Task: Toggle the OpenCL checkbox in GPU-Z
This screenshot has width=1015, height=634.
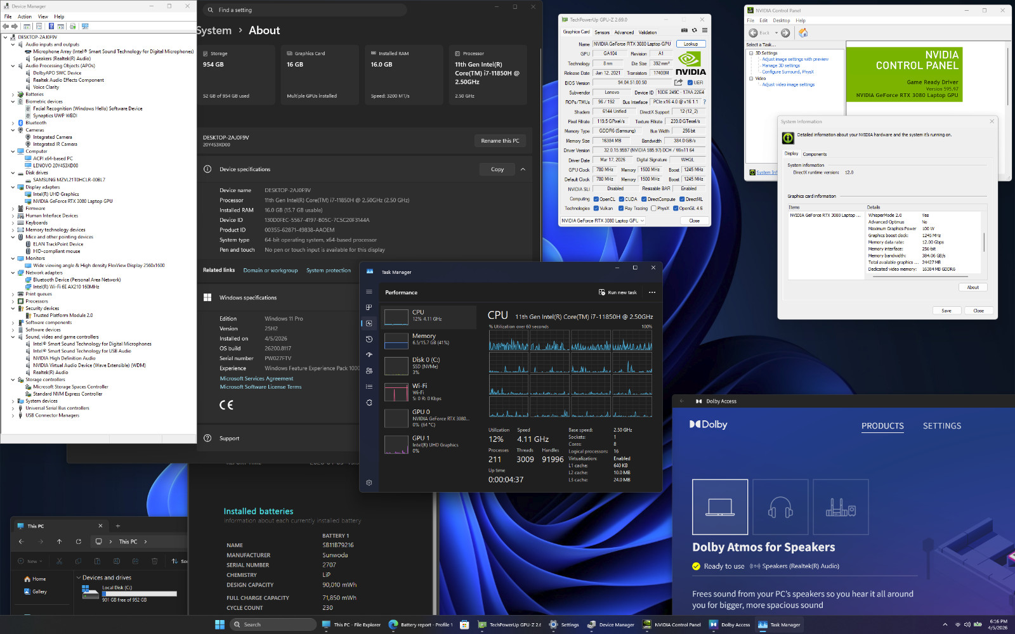Action: [596, 199]
